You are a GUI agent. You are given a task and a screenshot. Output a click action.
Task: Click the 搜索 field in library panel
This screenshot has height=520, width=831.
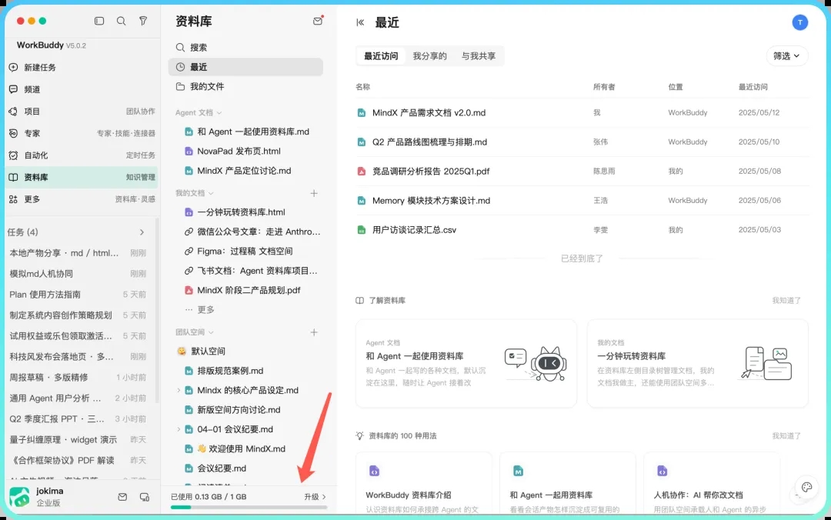pyautogui.click(x=246, y=47)
